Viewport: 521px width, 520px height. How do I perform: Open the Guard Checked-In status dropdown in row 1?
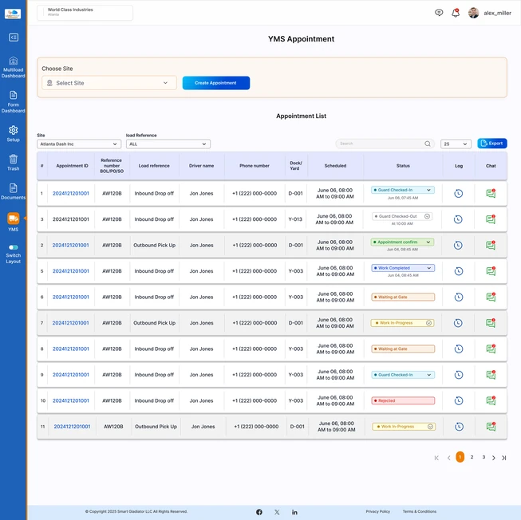tap(403, 190)
